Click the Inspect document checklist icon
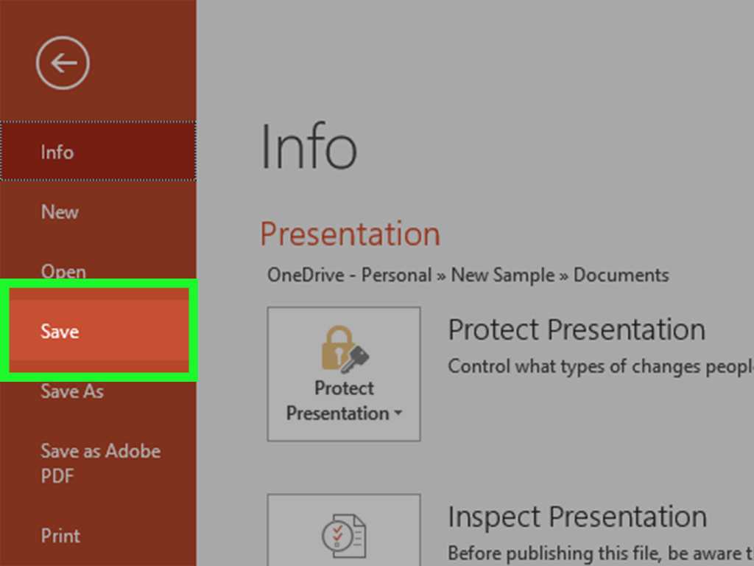The image size is (754, 566). [x=344, y=534]
